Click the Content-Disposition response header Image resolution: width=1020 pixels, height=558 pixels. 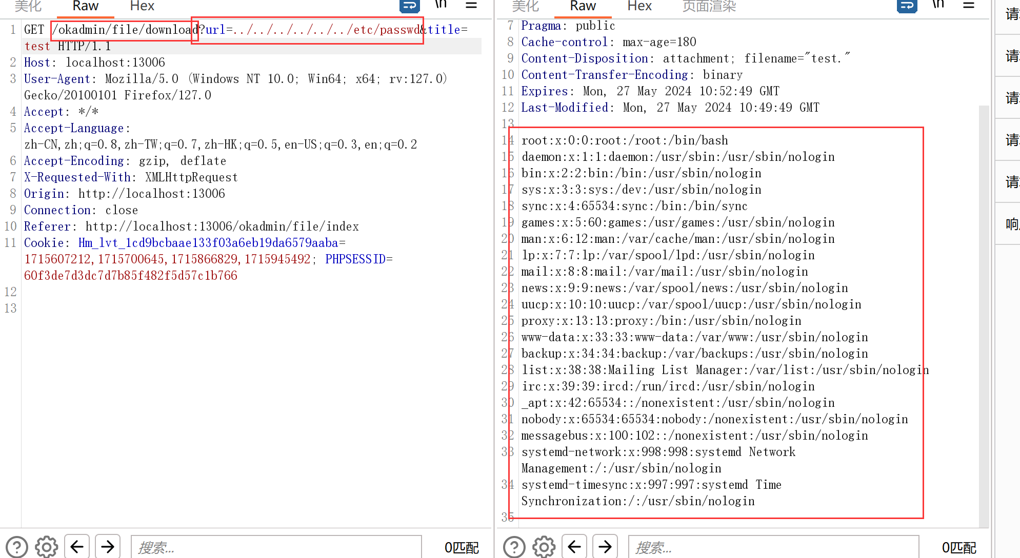(x=685, y=58)
